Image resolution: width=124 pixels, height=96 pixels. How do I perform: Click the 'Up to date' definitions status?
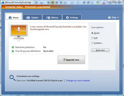[x=48, y=51]
